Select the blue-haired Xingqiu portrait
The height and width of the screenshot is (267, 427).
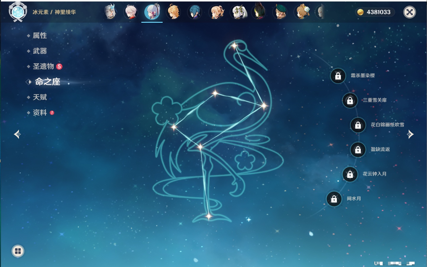click(x=195, y=12)
